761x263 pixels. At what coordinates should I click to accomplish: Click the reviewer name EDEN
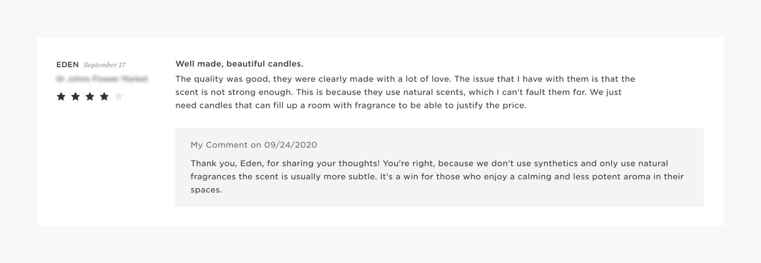click(x=67, y=65)
